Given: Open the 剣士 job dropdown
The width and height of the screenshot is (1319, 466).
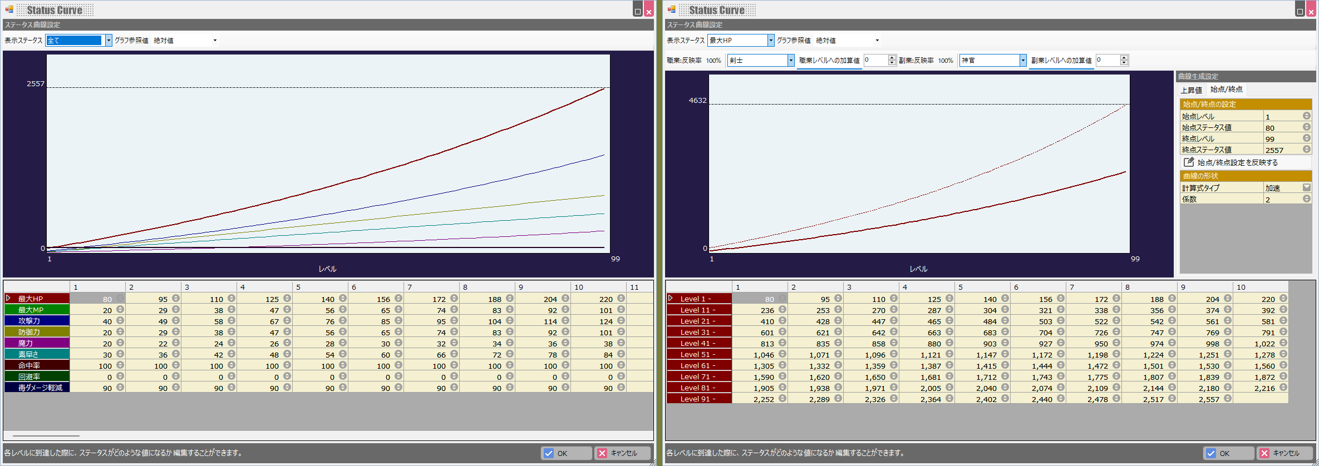Looking at the screenshot, I should tap(790, 60).
